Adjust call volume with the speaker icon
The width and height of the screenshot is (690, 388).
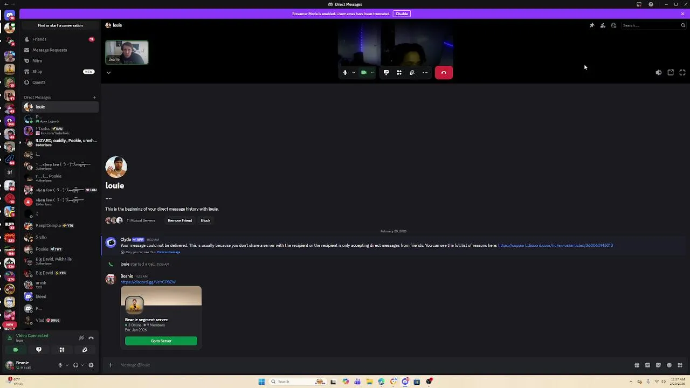(658, 72)
